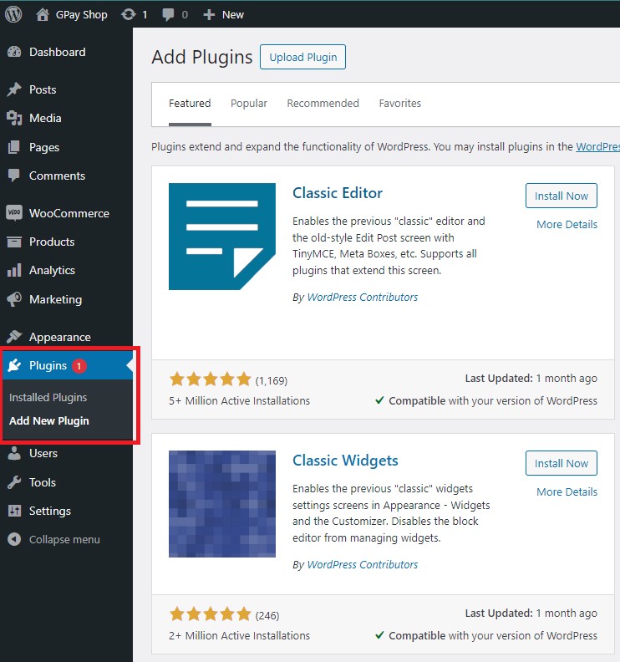Switch to the Featured tab
This screenshot has height=662, width=620.
(x=190, y=104)
